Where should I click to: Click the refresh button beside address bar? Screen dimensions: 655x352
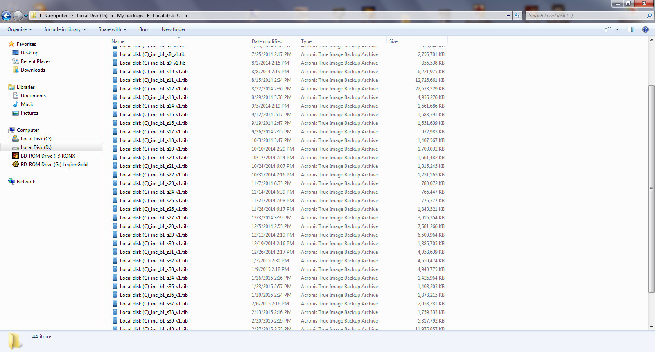click(517, 16)
